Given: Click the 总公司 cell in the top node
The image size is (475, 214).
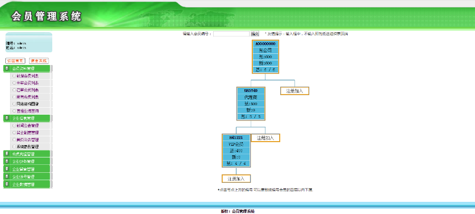Looking at the screenshot, I should tap(265, 50).
